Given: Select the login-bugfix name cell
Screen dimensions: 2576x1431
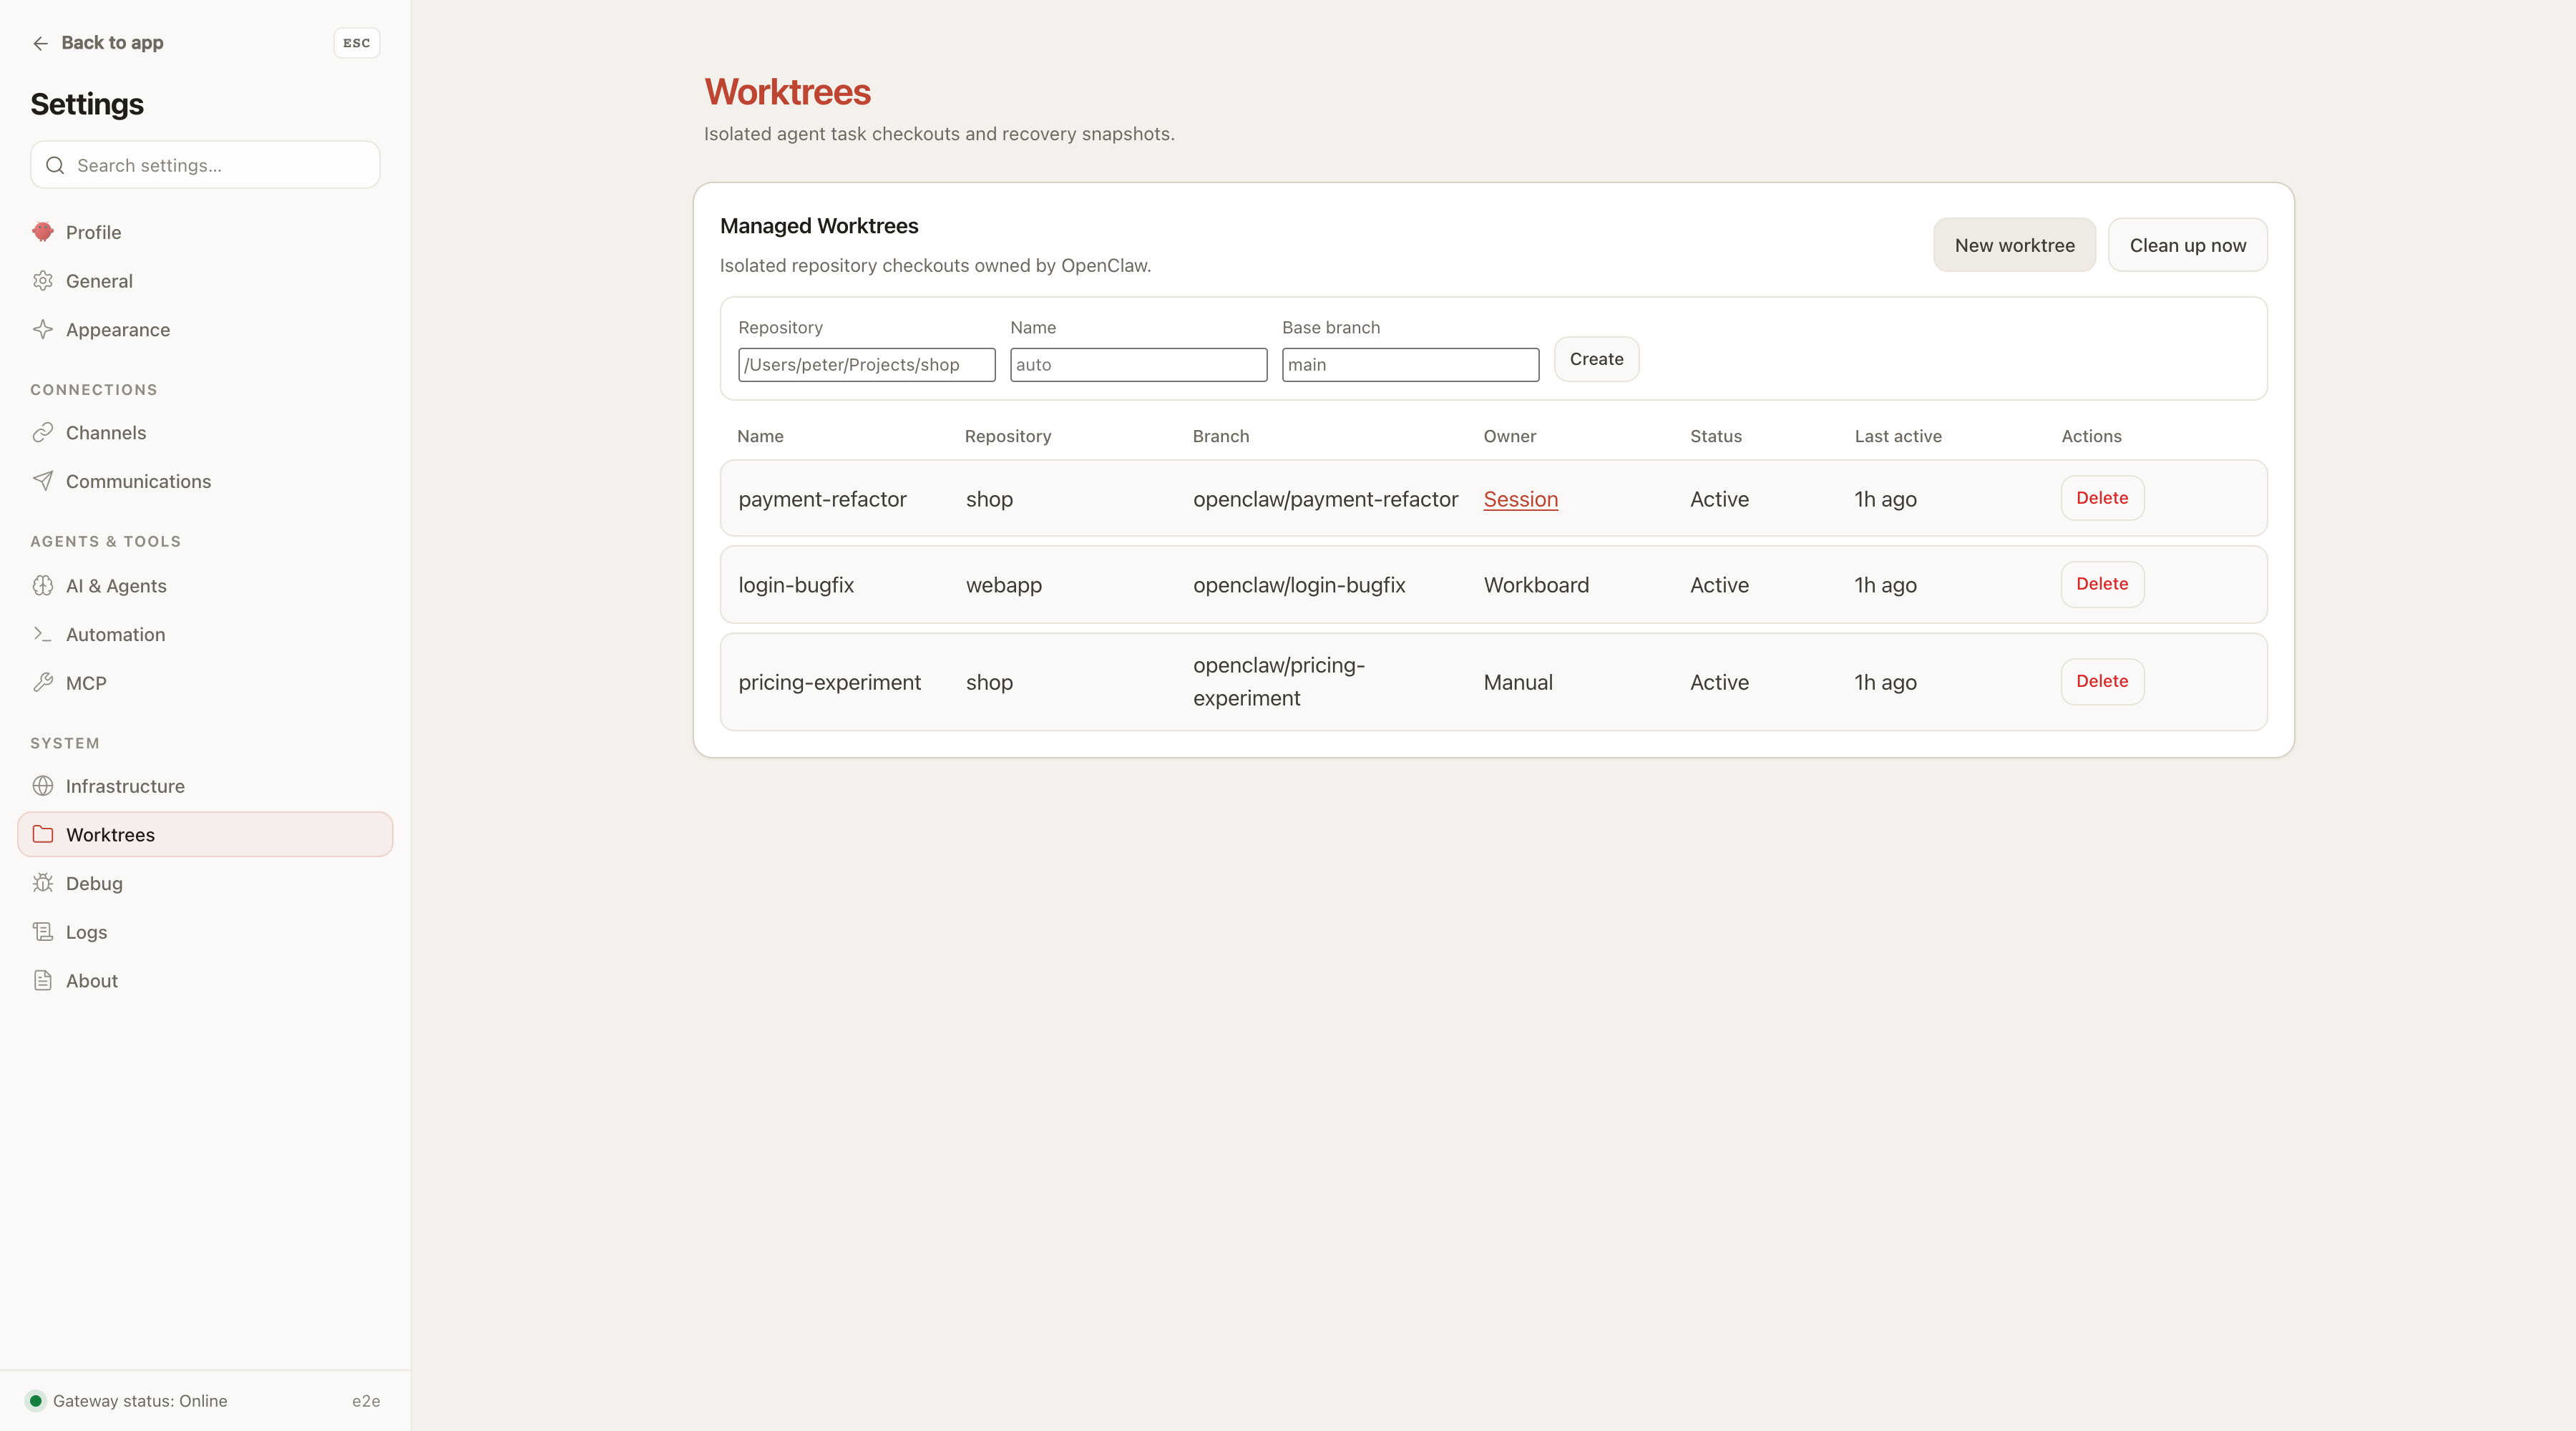Looking at the screenshot, I should tap(796, 585).
